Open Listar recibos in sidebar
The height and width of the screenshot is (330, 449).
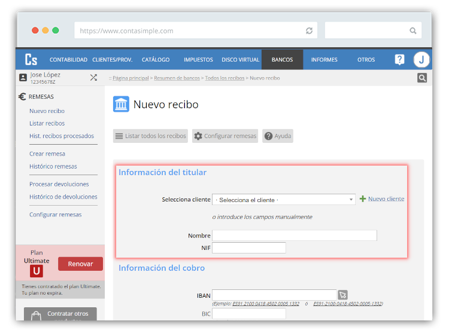coord(47,123)
